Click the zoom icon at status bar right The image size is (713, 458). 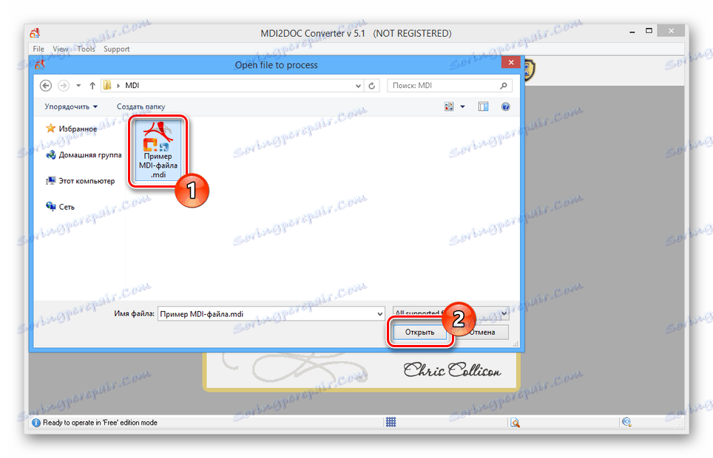coord(626,422)
